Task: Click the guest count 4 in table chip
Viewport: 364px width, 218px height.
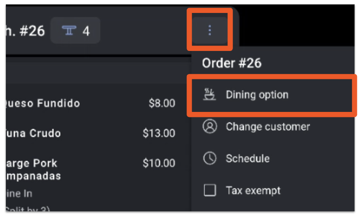Action: point(86,30)
